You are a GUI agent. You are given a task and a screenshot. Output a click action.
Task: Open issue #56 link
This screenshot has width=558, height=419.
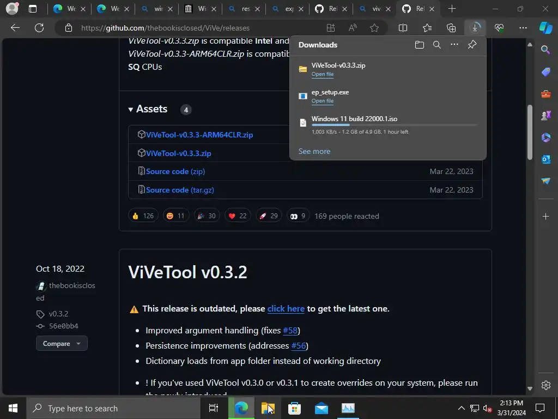tap(299, 345)
